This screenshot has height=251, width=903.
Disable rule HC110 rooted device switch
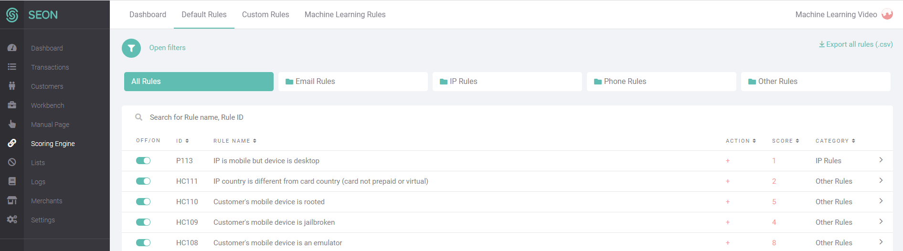click(143, 202)
